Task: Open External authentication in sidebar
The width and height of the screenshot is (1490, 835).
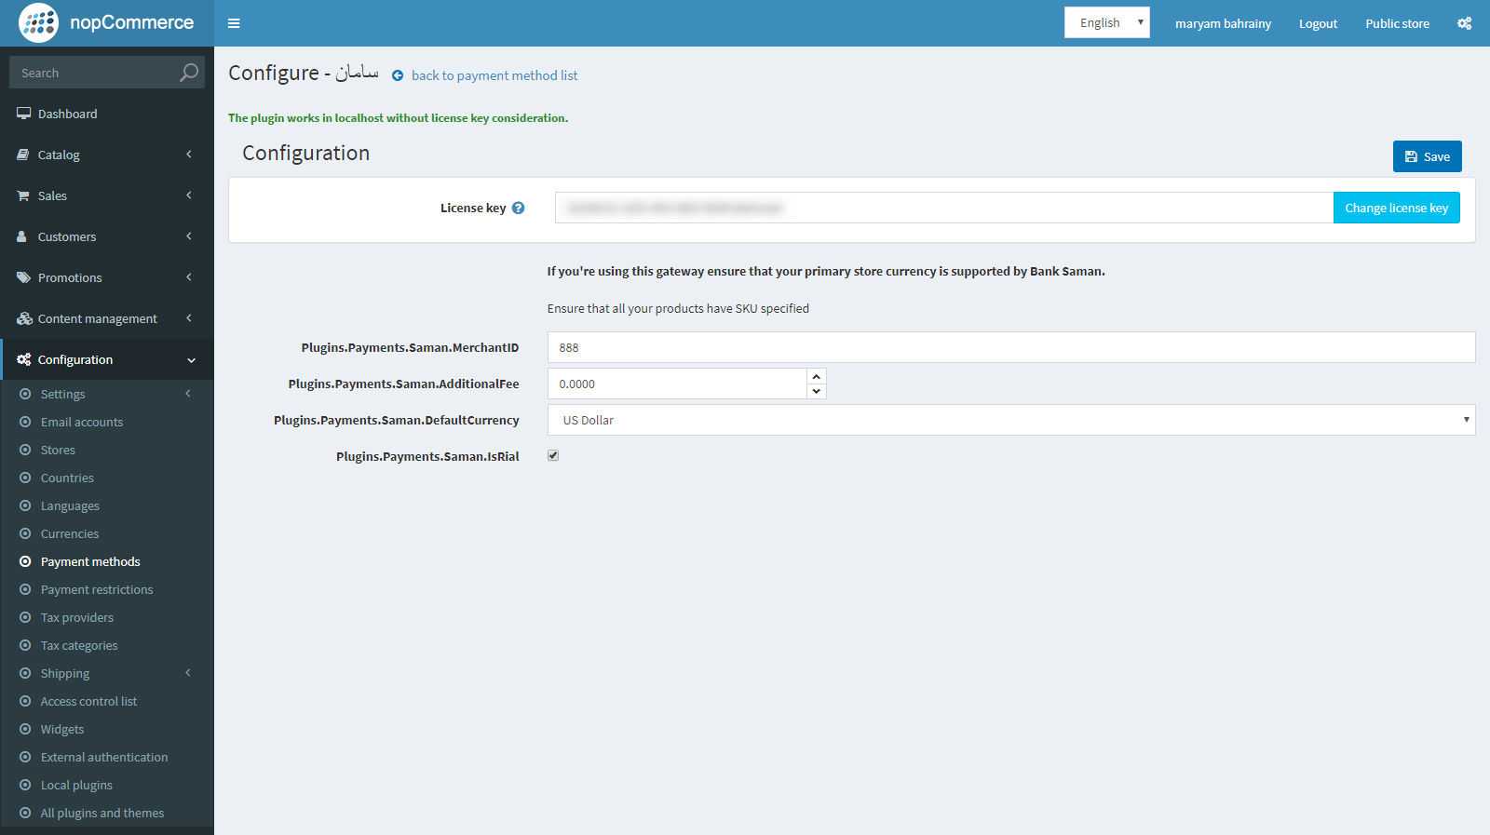Action: click(x=104, y=757)
